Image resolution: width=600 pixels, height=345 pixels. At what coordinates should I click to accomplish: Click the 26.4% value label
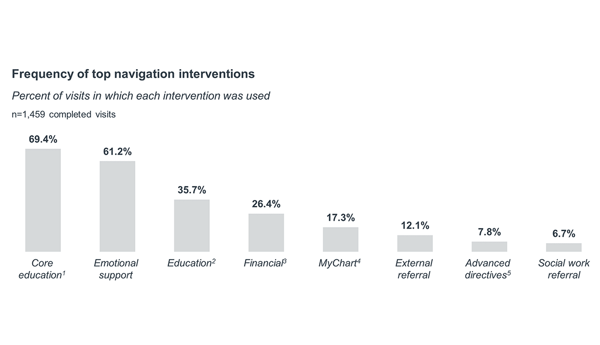(266, 204)
